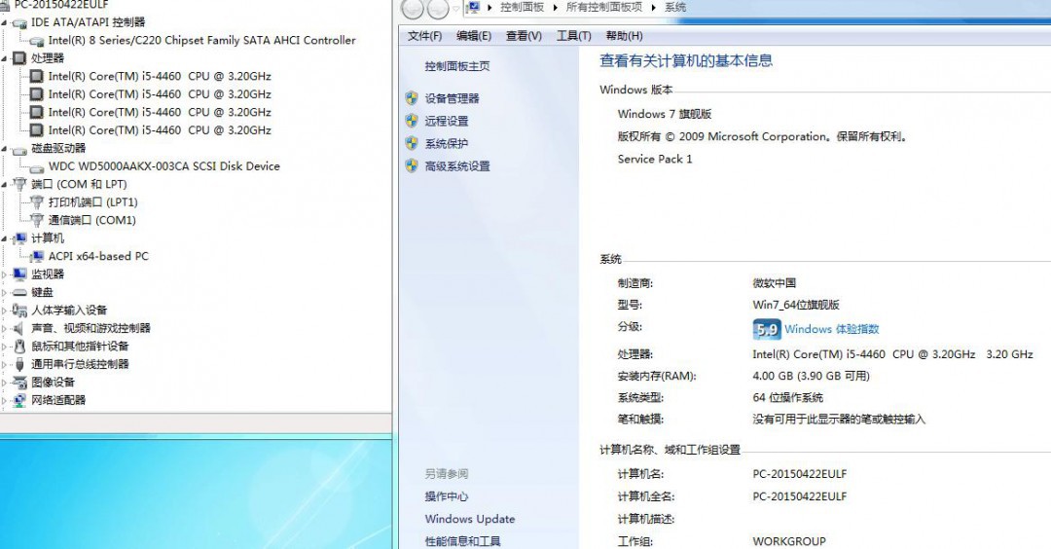Screen dimensions: 1051x549
Task: Open 设备管理器 link in sidebar
Action: point(452,98)
